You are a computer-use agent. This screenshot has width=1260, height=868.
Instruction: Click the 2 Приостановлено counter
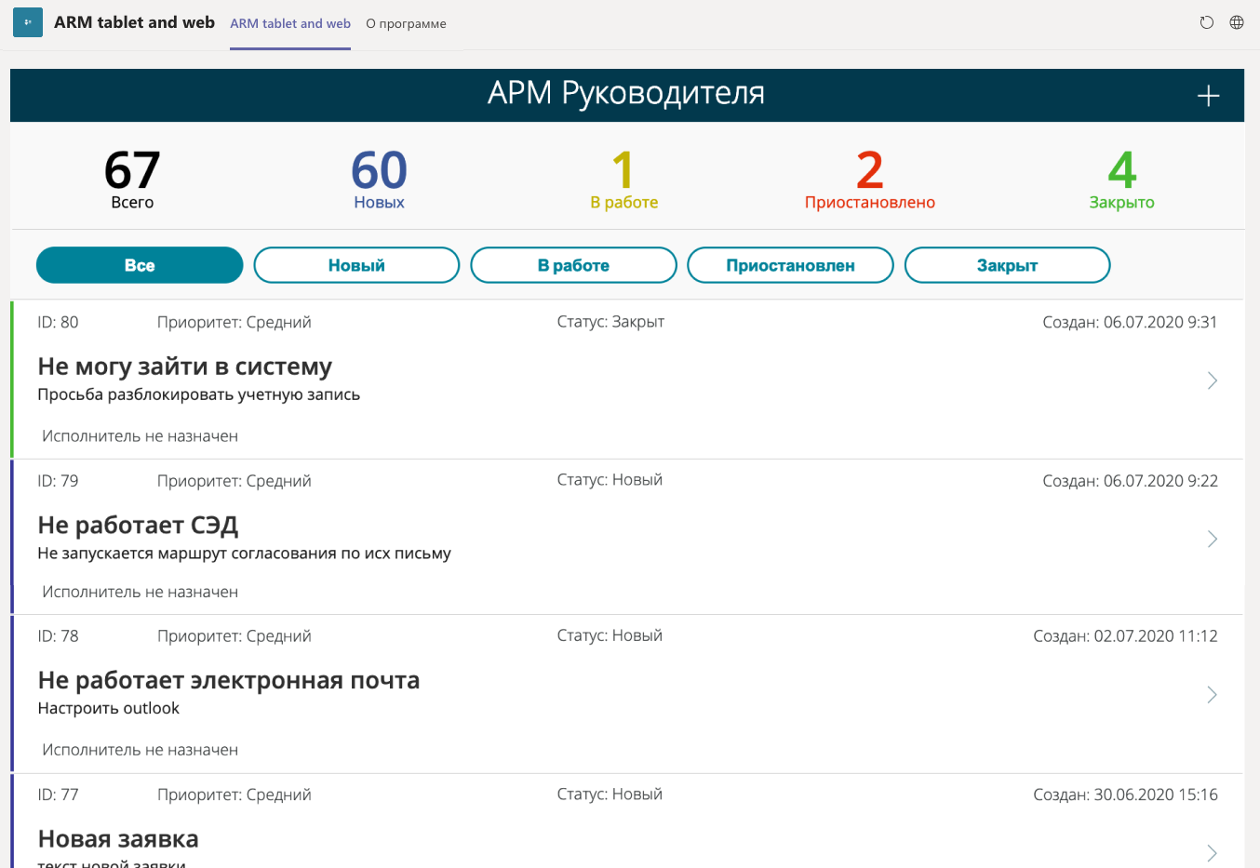pos(870,180)
